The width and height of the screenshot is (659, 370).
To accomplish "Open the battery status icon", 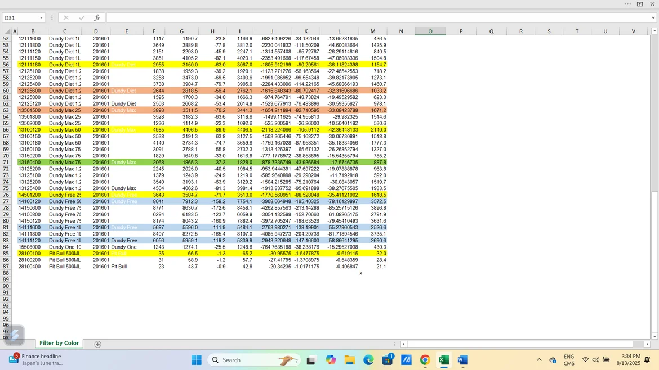I will (606, 360).
